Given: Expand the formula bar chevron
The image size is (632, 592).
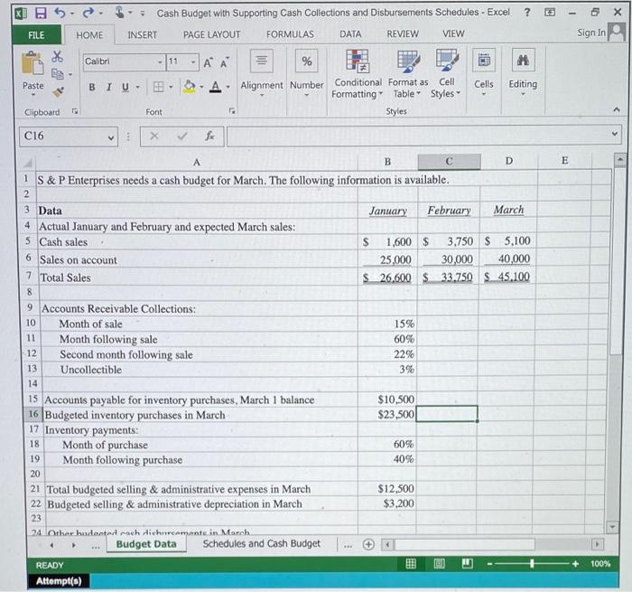Looking at the screenshot, I should pyautogui.click(x=614, y=134).
